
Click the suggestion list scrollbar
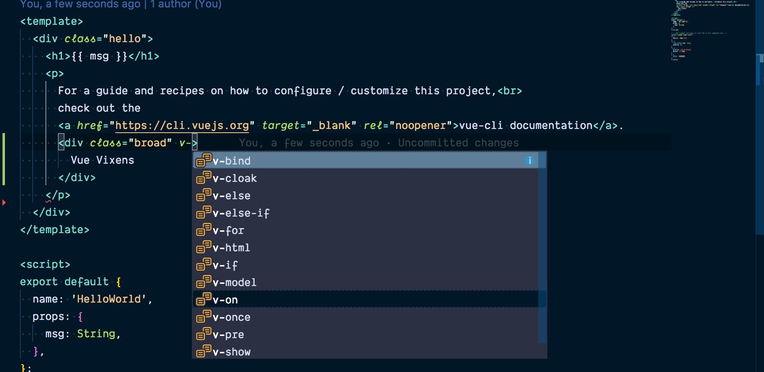[542, 248]
